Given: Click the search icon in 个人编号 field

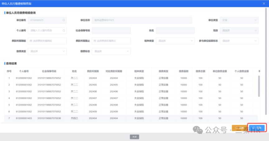Looking at the screenshot, I should tap(64, 30).
